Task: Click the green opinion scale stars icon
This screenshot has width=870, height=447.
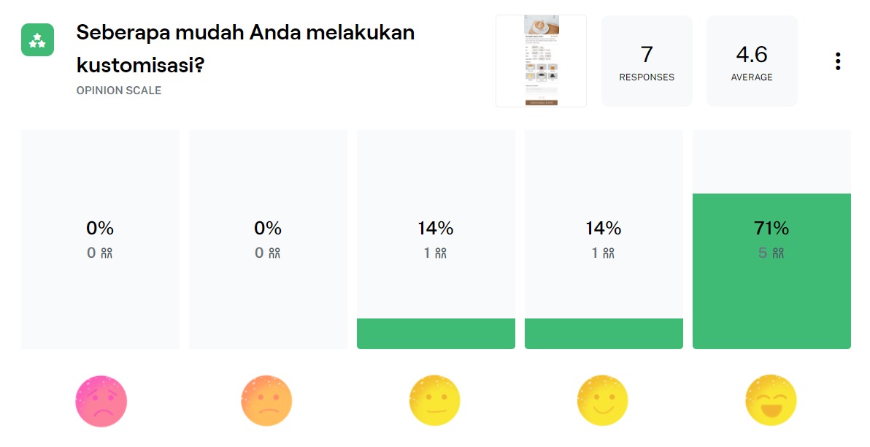Action: [37, 40]
